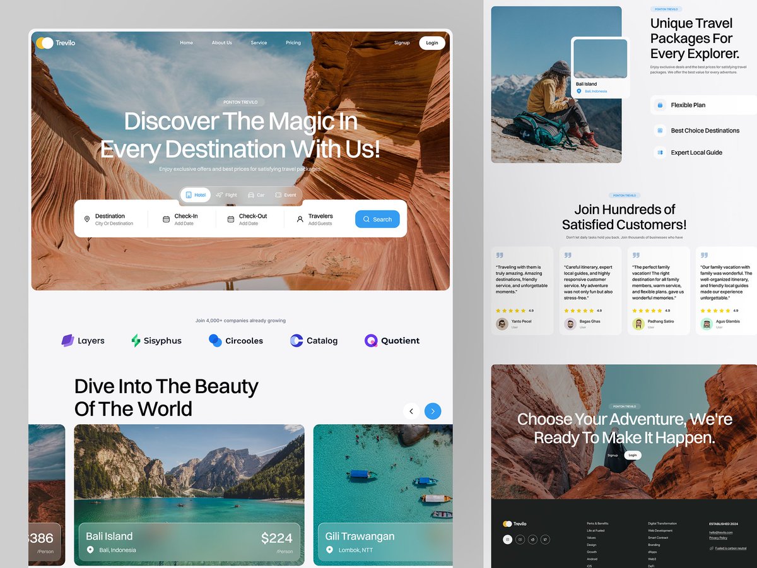Open the About Us menu item

222,43
